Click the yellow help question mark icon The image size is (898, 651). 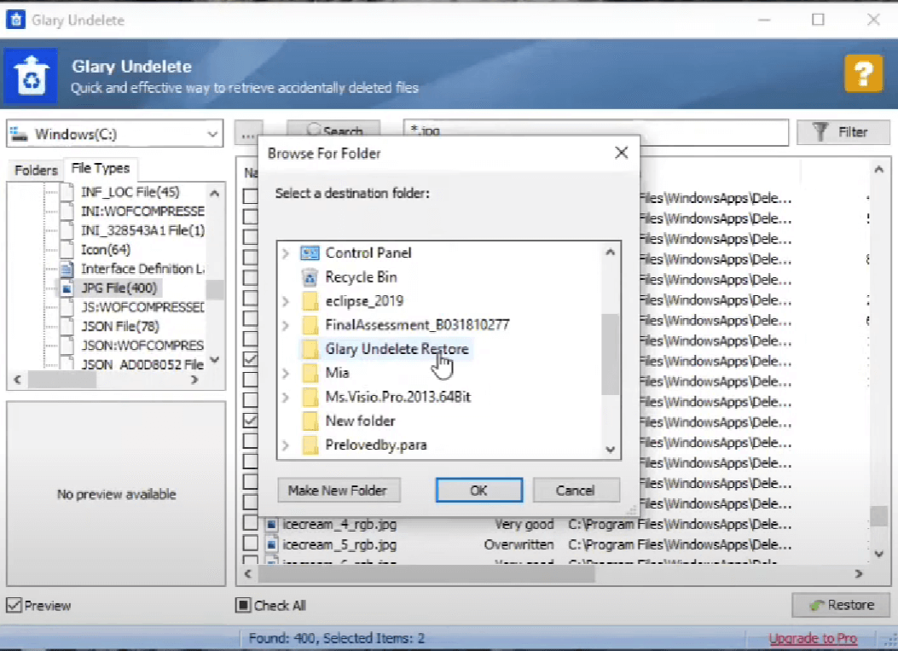point(863,73)
